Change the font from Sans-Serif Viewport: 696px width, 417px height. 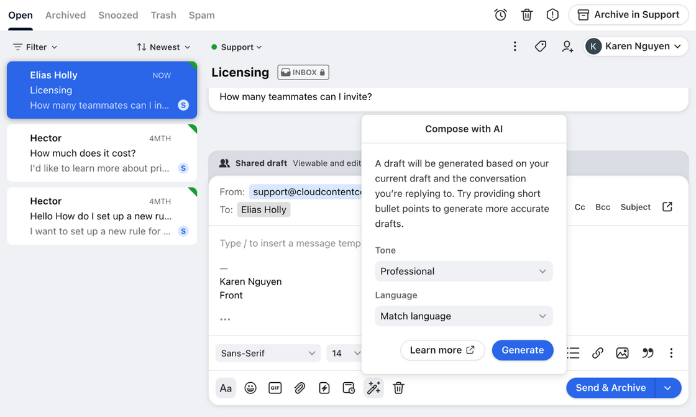coord(268,352)
